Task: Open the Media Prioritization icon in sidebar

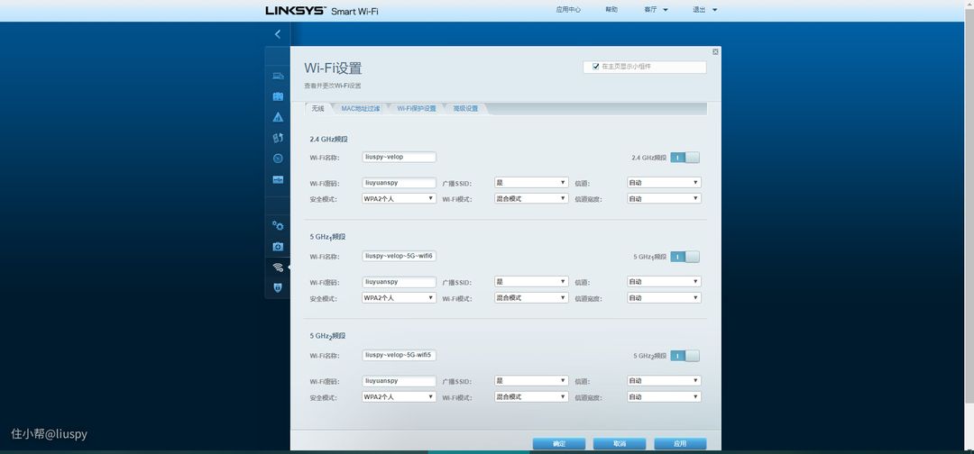Action: coord(278,138)
